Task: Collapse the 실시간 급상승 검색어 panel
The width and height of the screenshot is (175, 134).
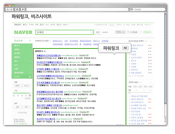Action: pos(150,41)
